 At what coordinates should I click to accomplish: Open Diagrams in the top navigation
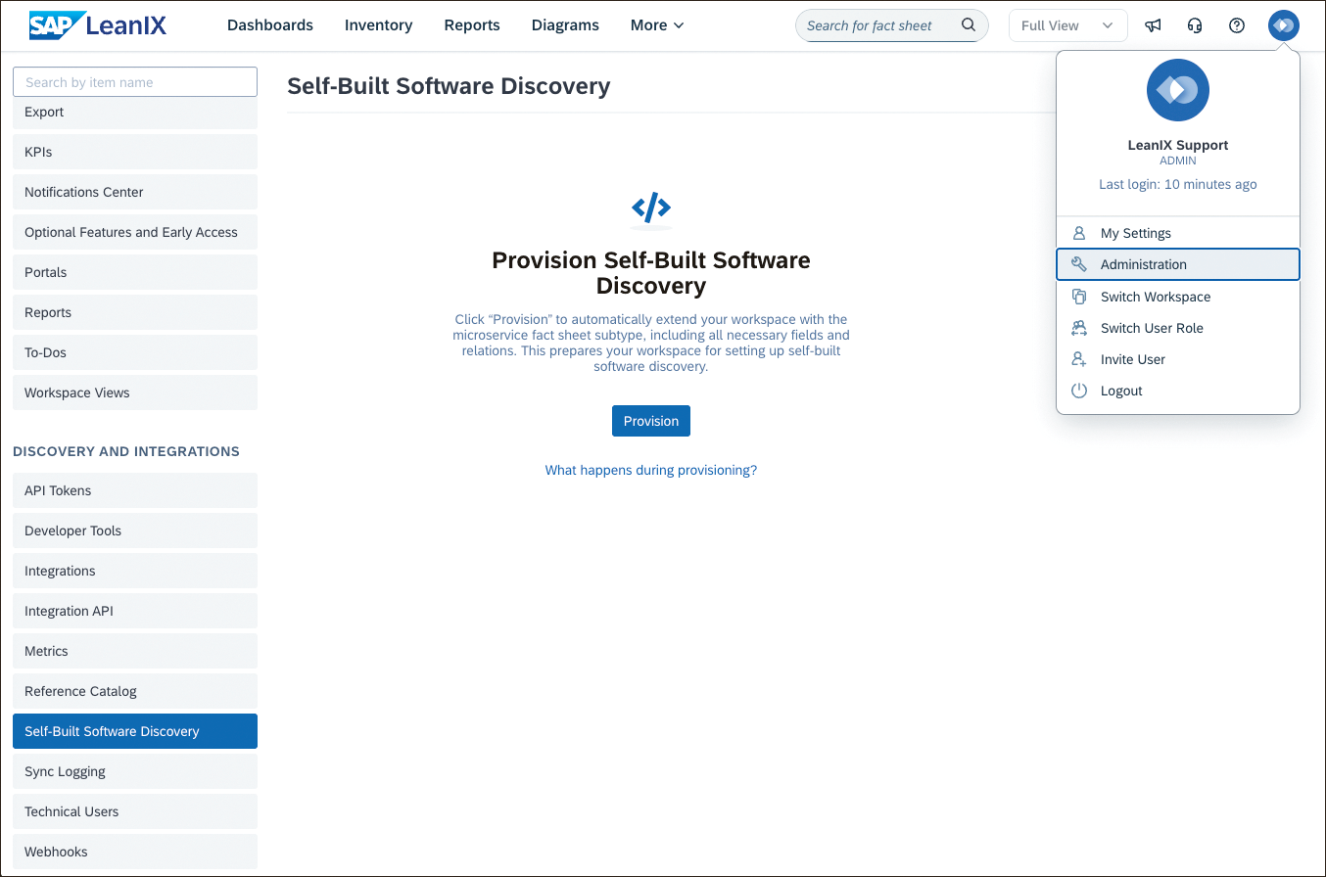pyautogui.click(x=565, y=25)
